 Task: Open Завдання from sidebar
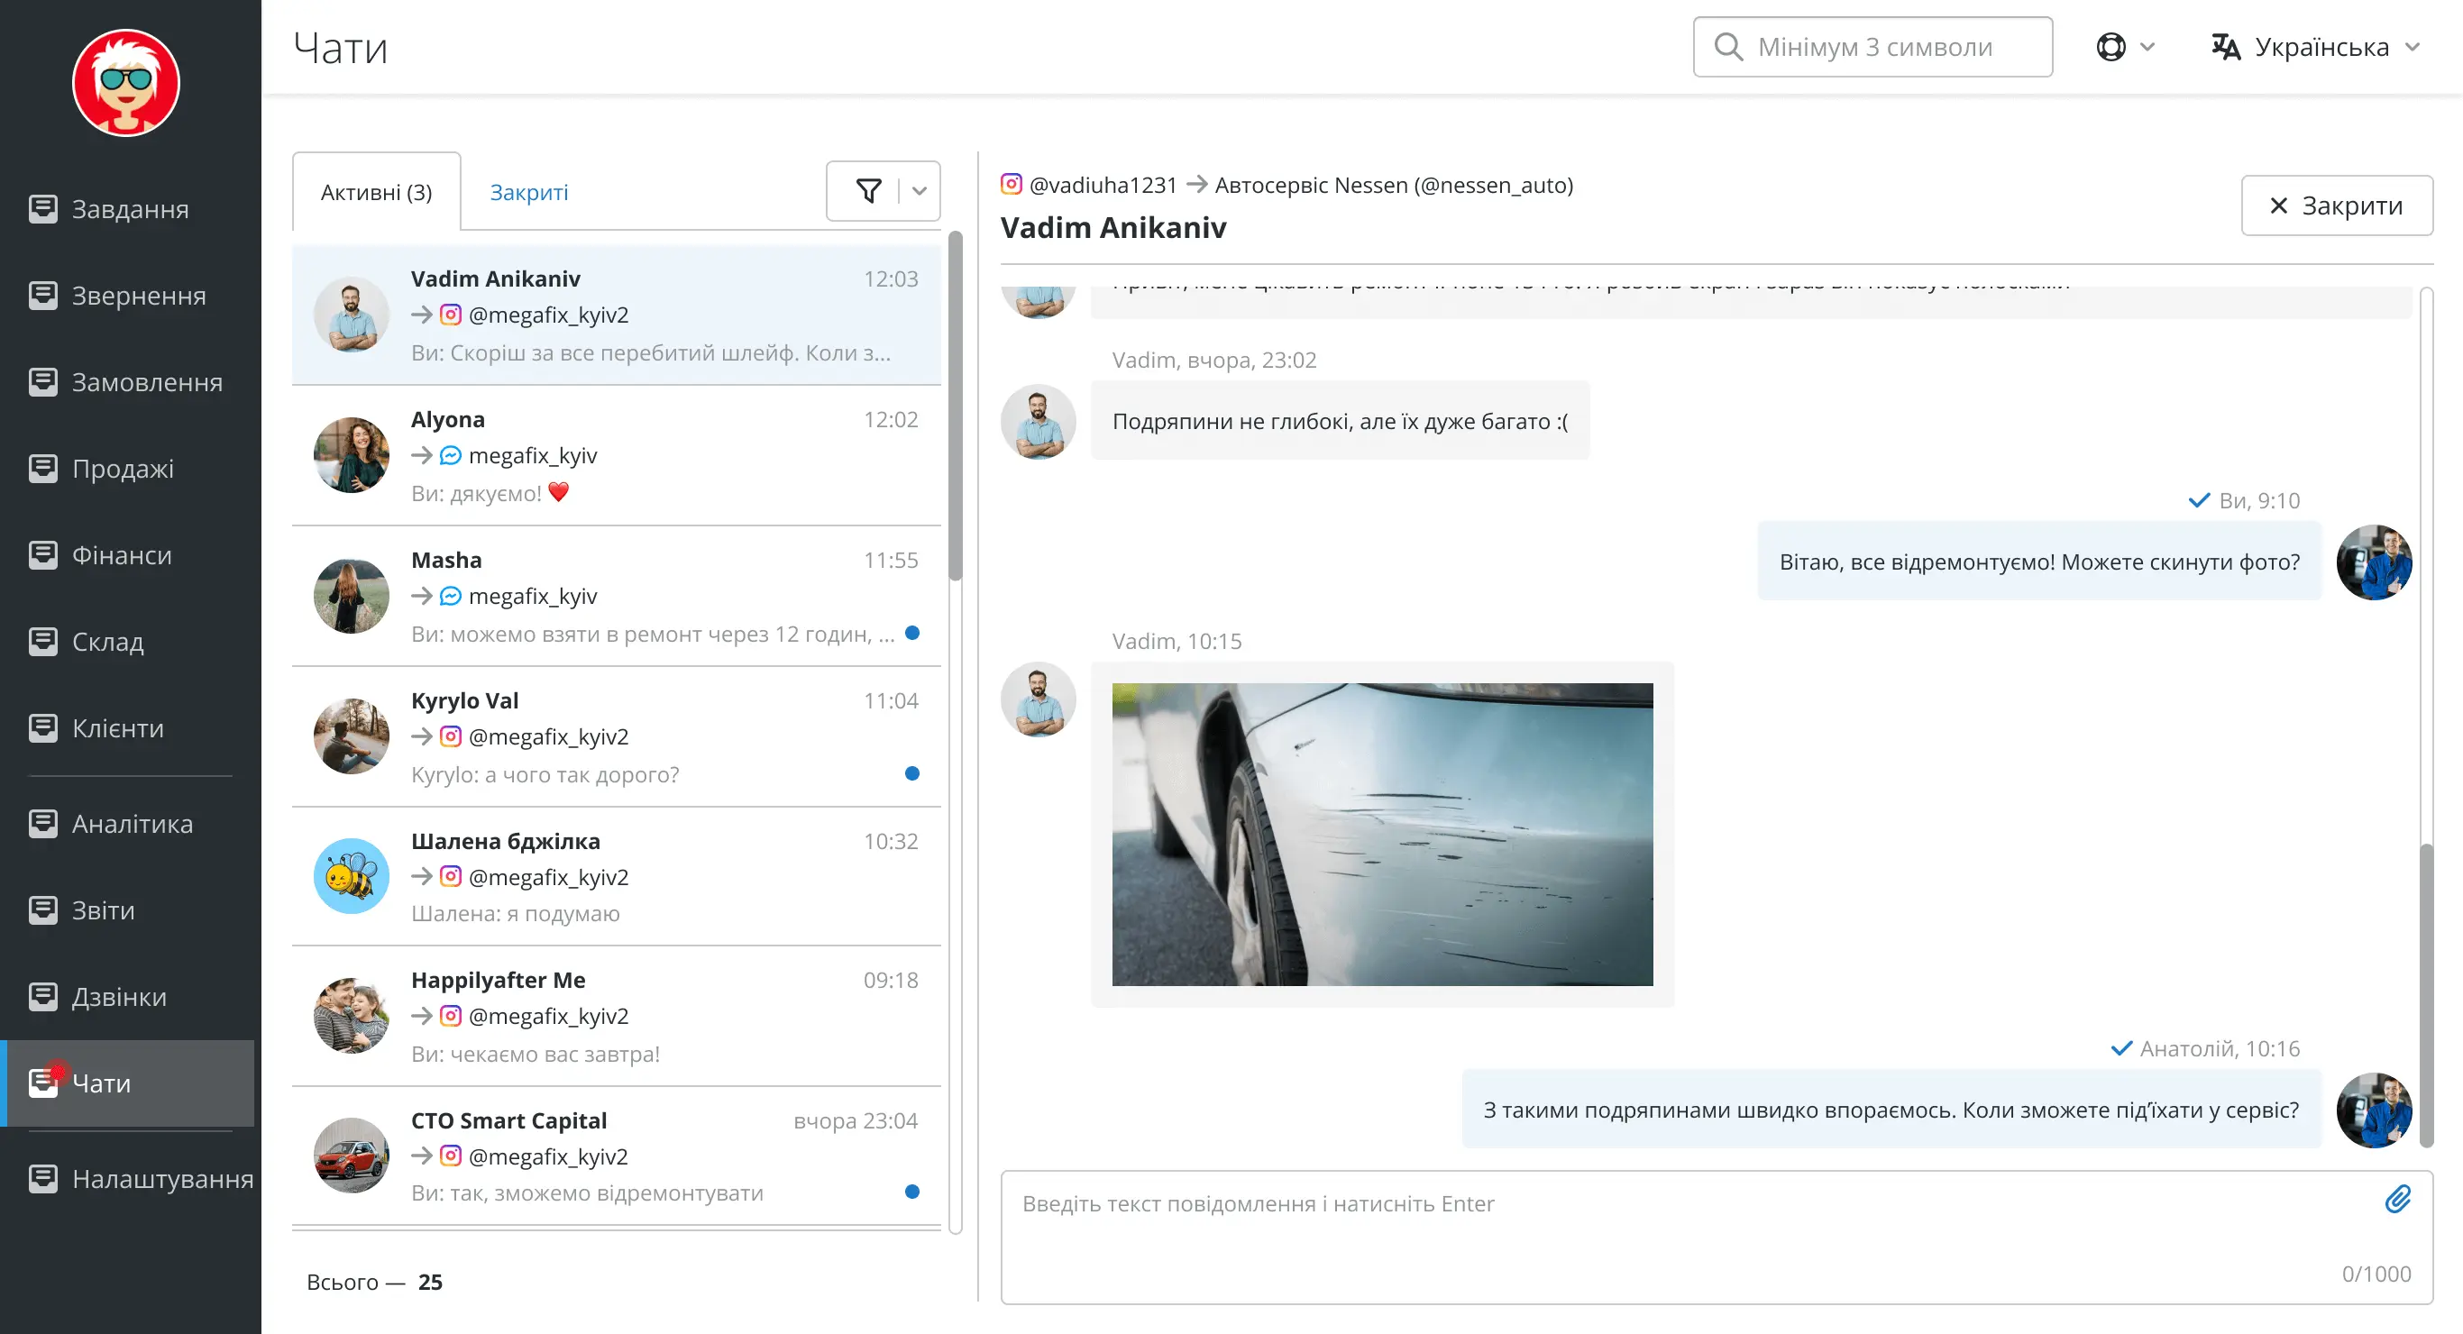[130, 208]
